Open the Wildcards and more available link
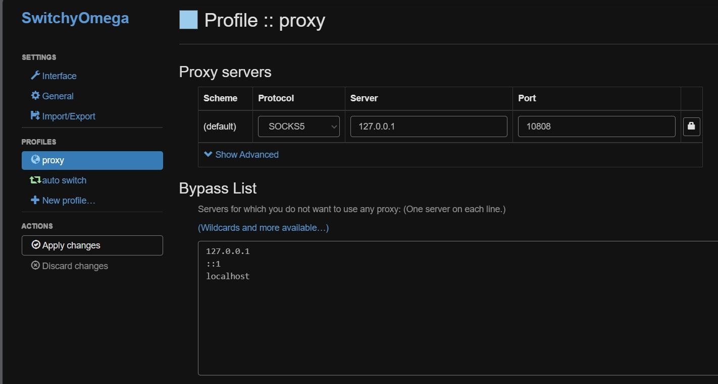 click(x=263, y=228)
